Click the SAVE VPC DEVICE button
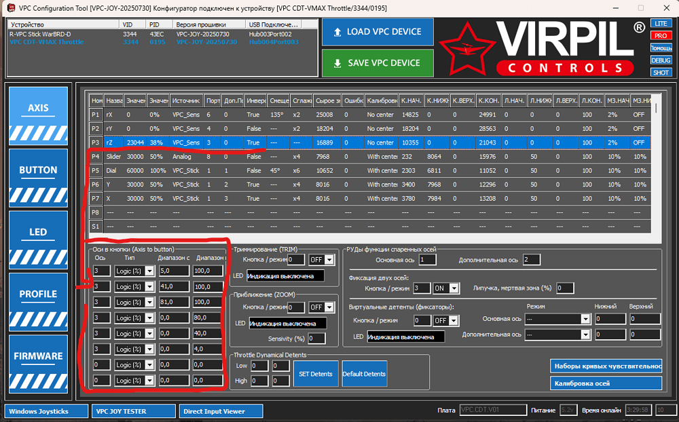 378,63
